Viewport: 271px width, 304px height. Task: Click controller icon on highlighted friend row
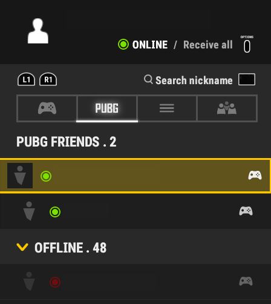point(255,175)
